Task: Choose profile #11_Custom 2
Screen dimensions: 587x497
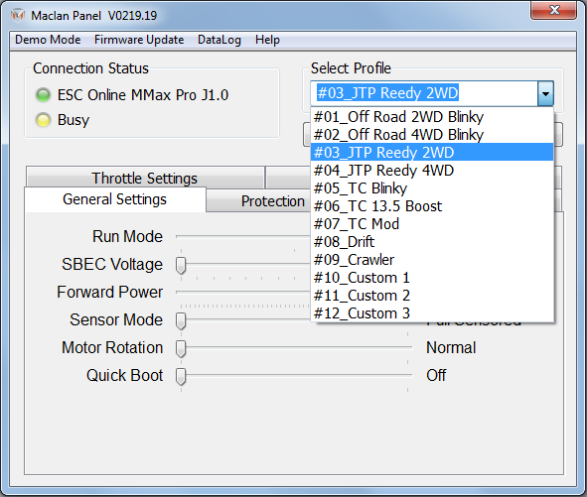Action: tap(432, 296)
